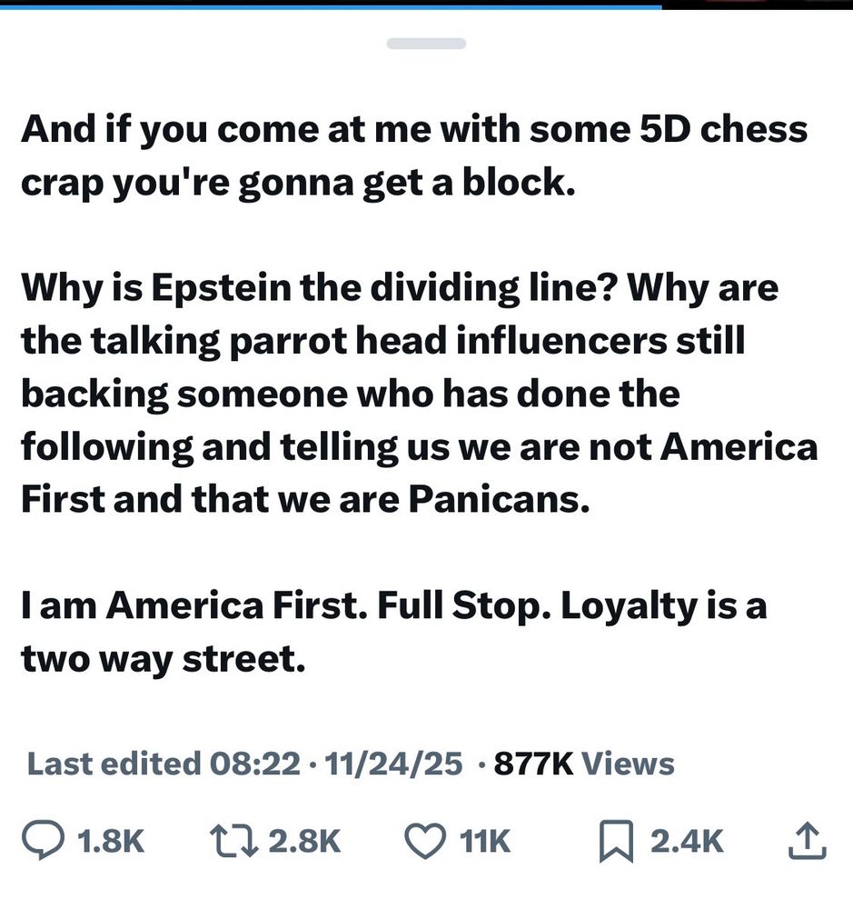Screen dimensions: 853x909
Task: Tap the gray sheet drag handle at top
Action: point(427,44)
